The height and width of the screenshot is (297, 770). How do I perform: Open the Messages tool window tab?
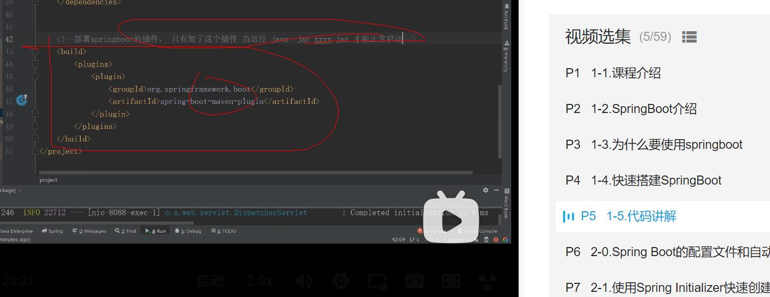[x=89, y=231]
